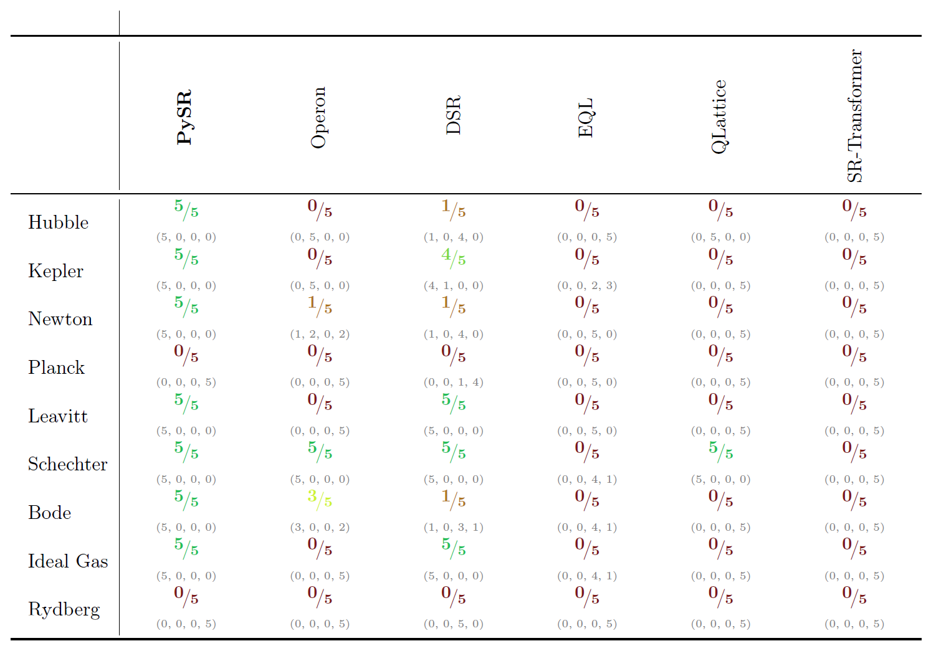The height and width of the screenshot is (651, 931).
Task: Click the 5/5 QLattice score for Schechter
Action: coord(720,450)
